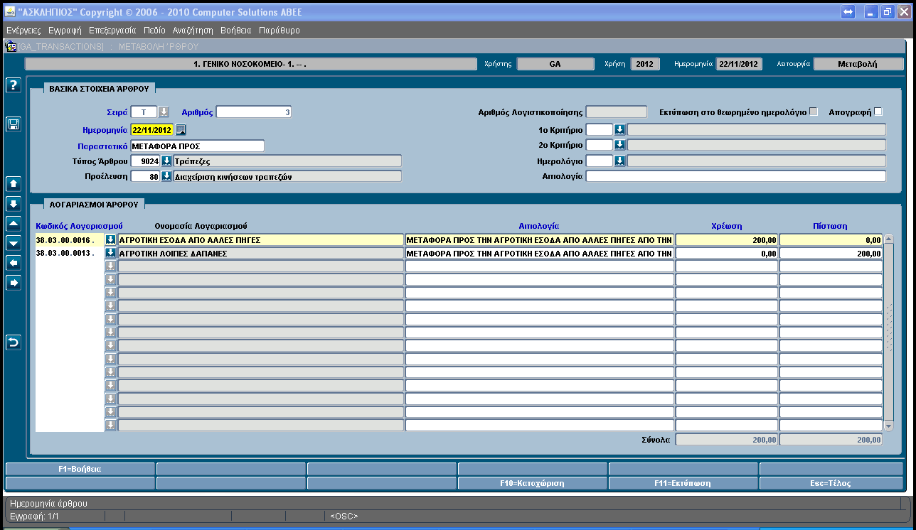Click the right arrow sidebar icon

click(13, 283)
